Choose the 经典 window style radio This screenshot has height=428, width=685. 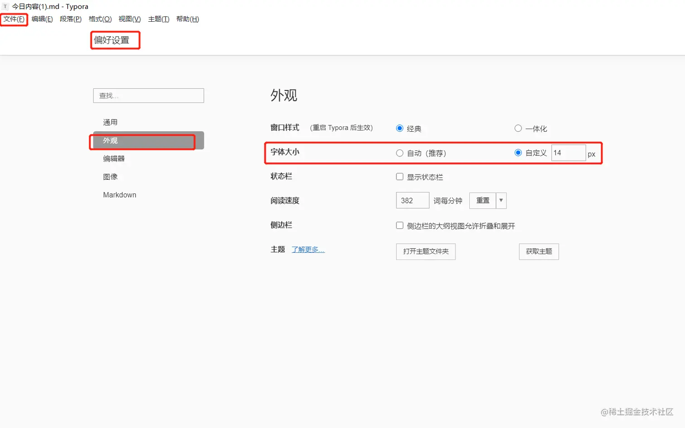click(400, 128)
